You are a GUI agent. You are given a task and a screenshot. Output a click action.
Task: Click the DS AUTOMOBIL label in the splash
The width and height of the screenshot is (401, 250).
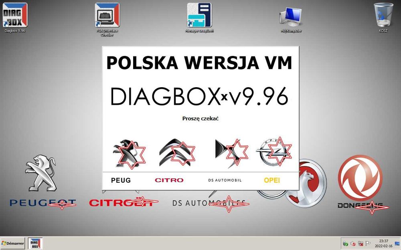tap(225, 180)
